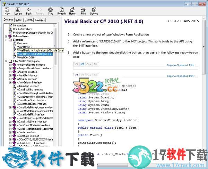
Task: Select the C++ tab in upper code box
Action: pyautogui.click(x=89, y=64)
